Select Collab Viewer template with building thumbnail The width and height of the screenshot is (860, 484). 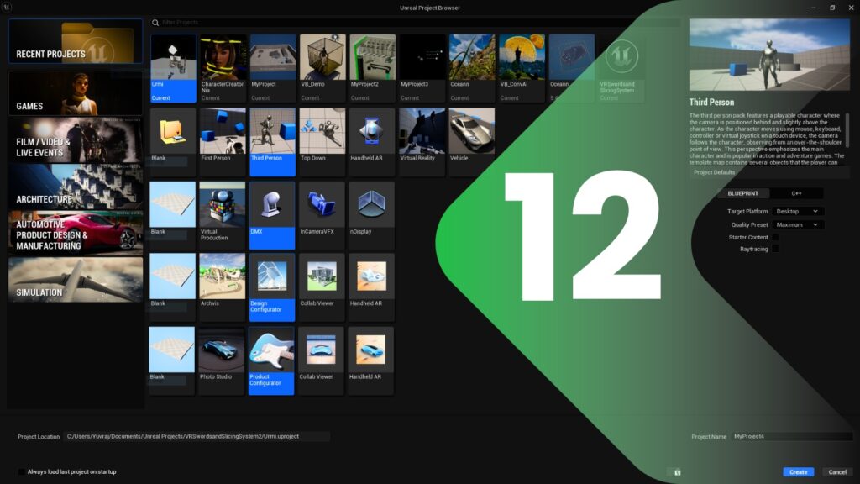point(322,287)
